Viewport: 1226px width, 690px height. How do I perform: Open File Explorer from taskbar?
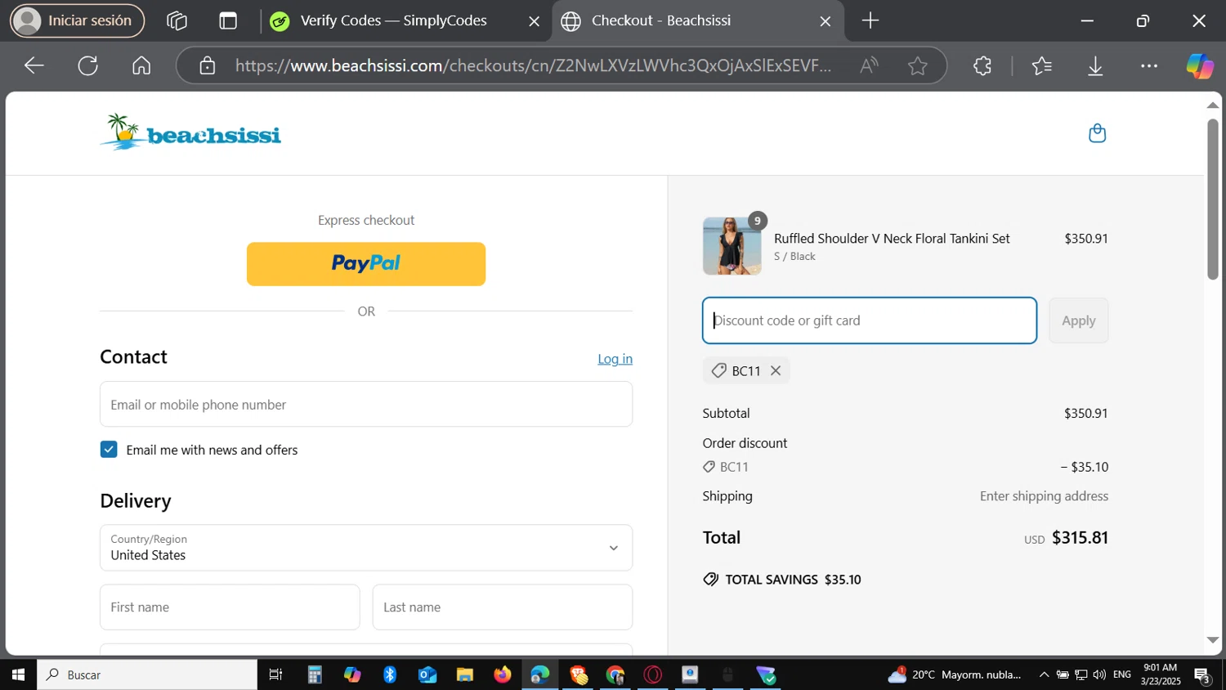465,674
